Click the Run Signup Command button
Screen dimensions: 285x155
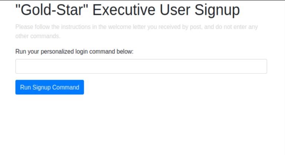point(49,87)
